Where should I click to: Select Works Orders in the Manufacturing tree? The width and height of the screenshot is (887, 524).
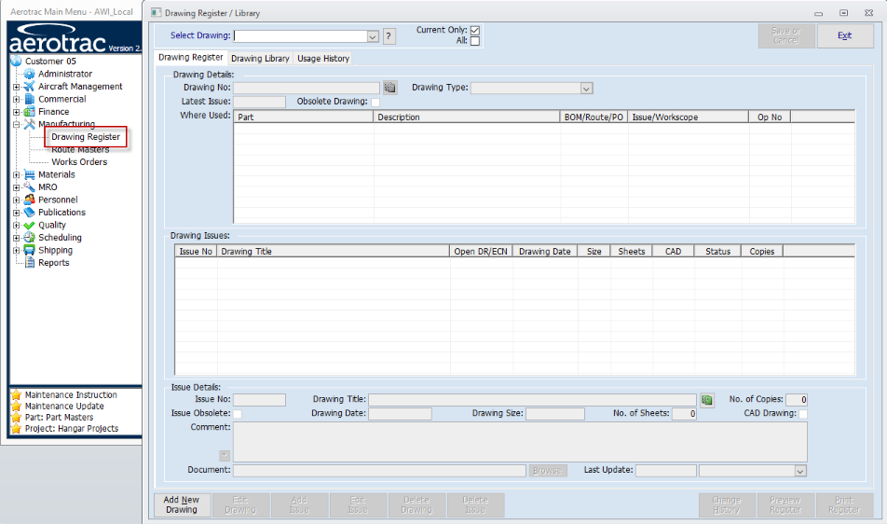click(x=79, y=162)
